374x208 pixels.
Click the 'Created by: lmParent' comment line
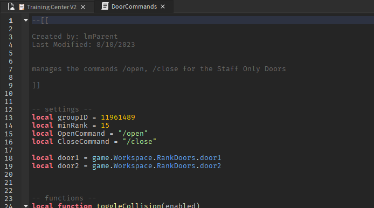[75, 37]
